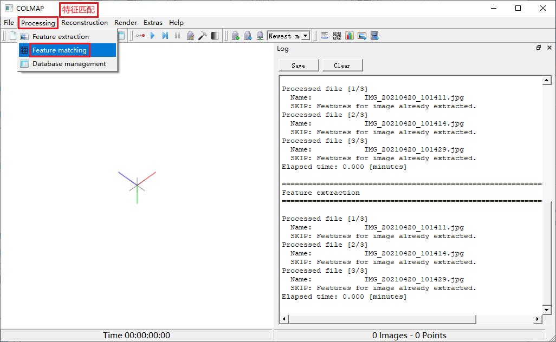The height and width of the screenshot is (342, 556).
Task: Click the Time 00:00:00:00 status text
Action: [x=137, y=336]
